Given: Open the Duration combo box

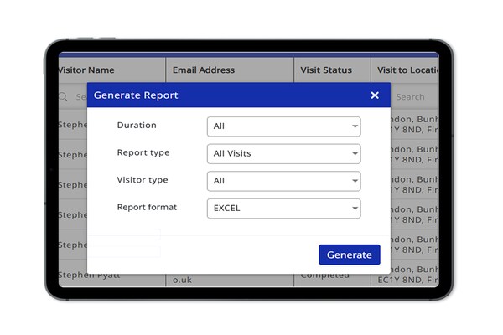Looking at the screenshot, I should point(283,126).
